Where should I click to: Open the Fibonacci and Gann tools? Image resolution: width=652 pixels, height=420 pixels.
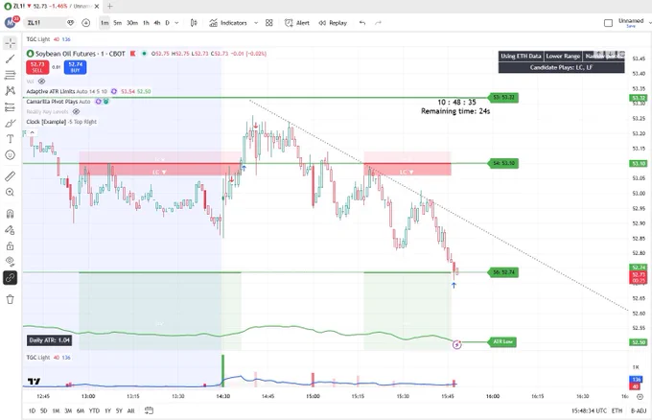click(11, 75)
